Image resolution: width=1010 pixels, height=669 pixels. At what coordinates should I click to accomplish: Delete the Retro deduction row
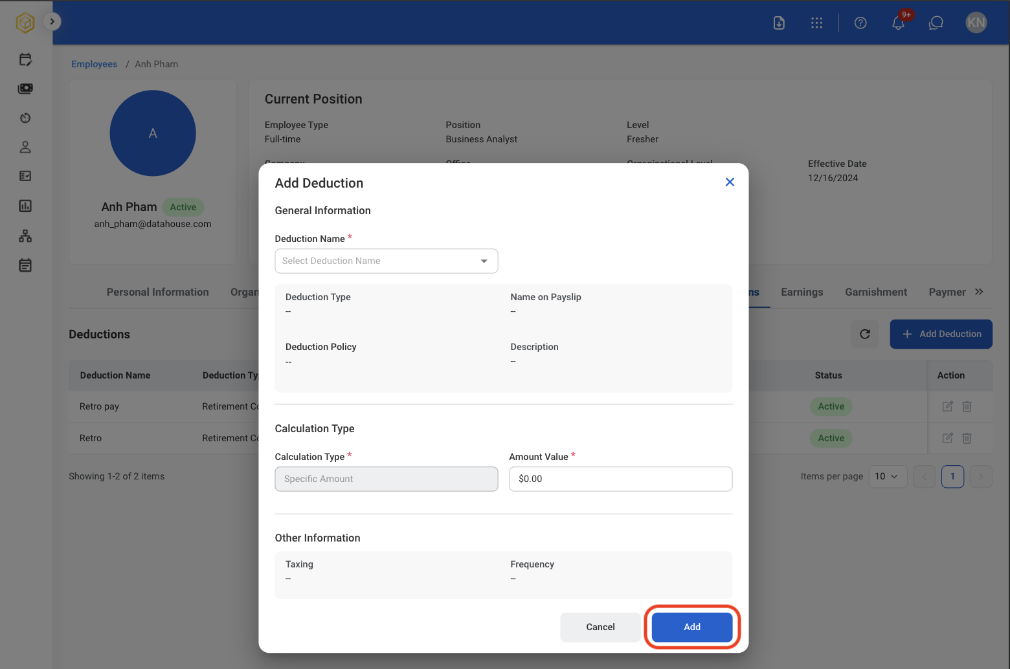click(x=967, y=438)
